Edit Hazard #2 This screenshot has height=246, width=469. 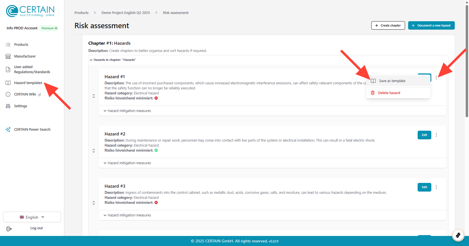click(x=424, y=135)
